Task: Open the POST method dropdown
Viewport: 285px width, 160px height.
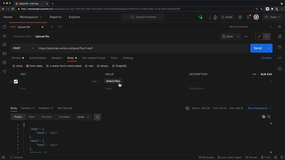Action: pyautogui.click(x=23, y=48)
